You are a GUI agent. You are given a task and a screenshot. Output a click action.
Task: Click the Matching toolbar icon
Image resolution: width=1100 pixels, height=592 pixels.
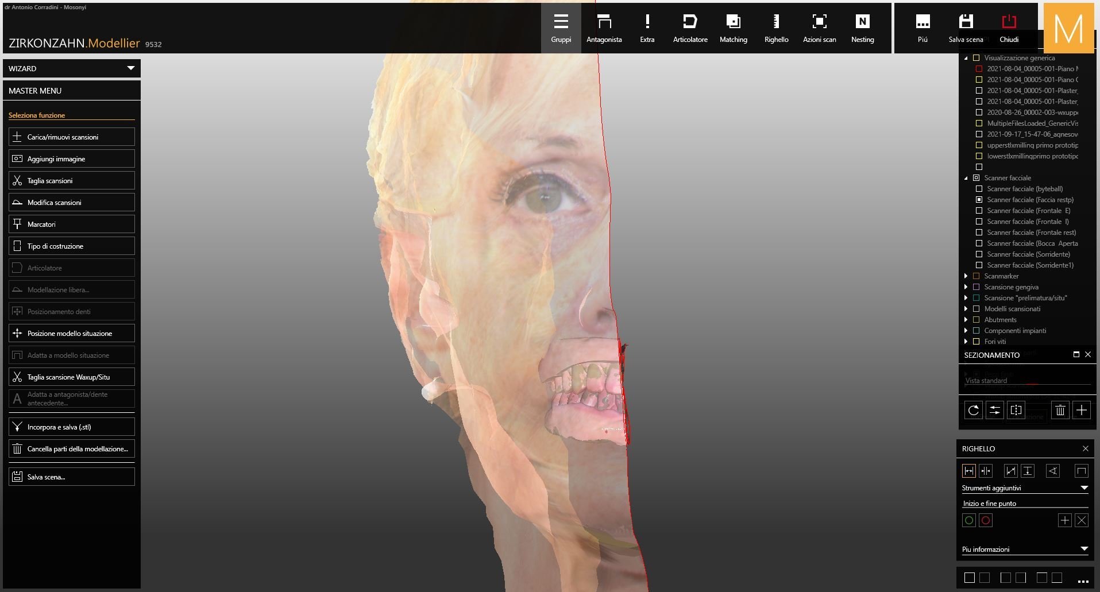tap(733, 28)
